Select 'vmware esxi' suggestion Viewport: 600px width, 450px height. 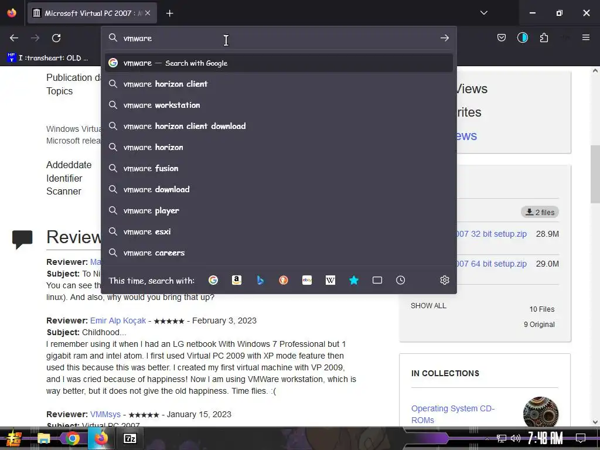pos(278,231)
